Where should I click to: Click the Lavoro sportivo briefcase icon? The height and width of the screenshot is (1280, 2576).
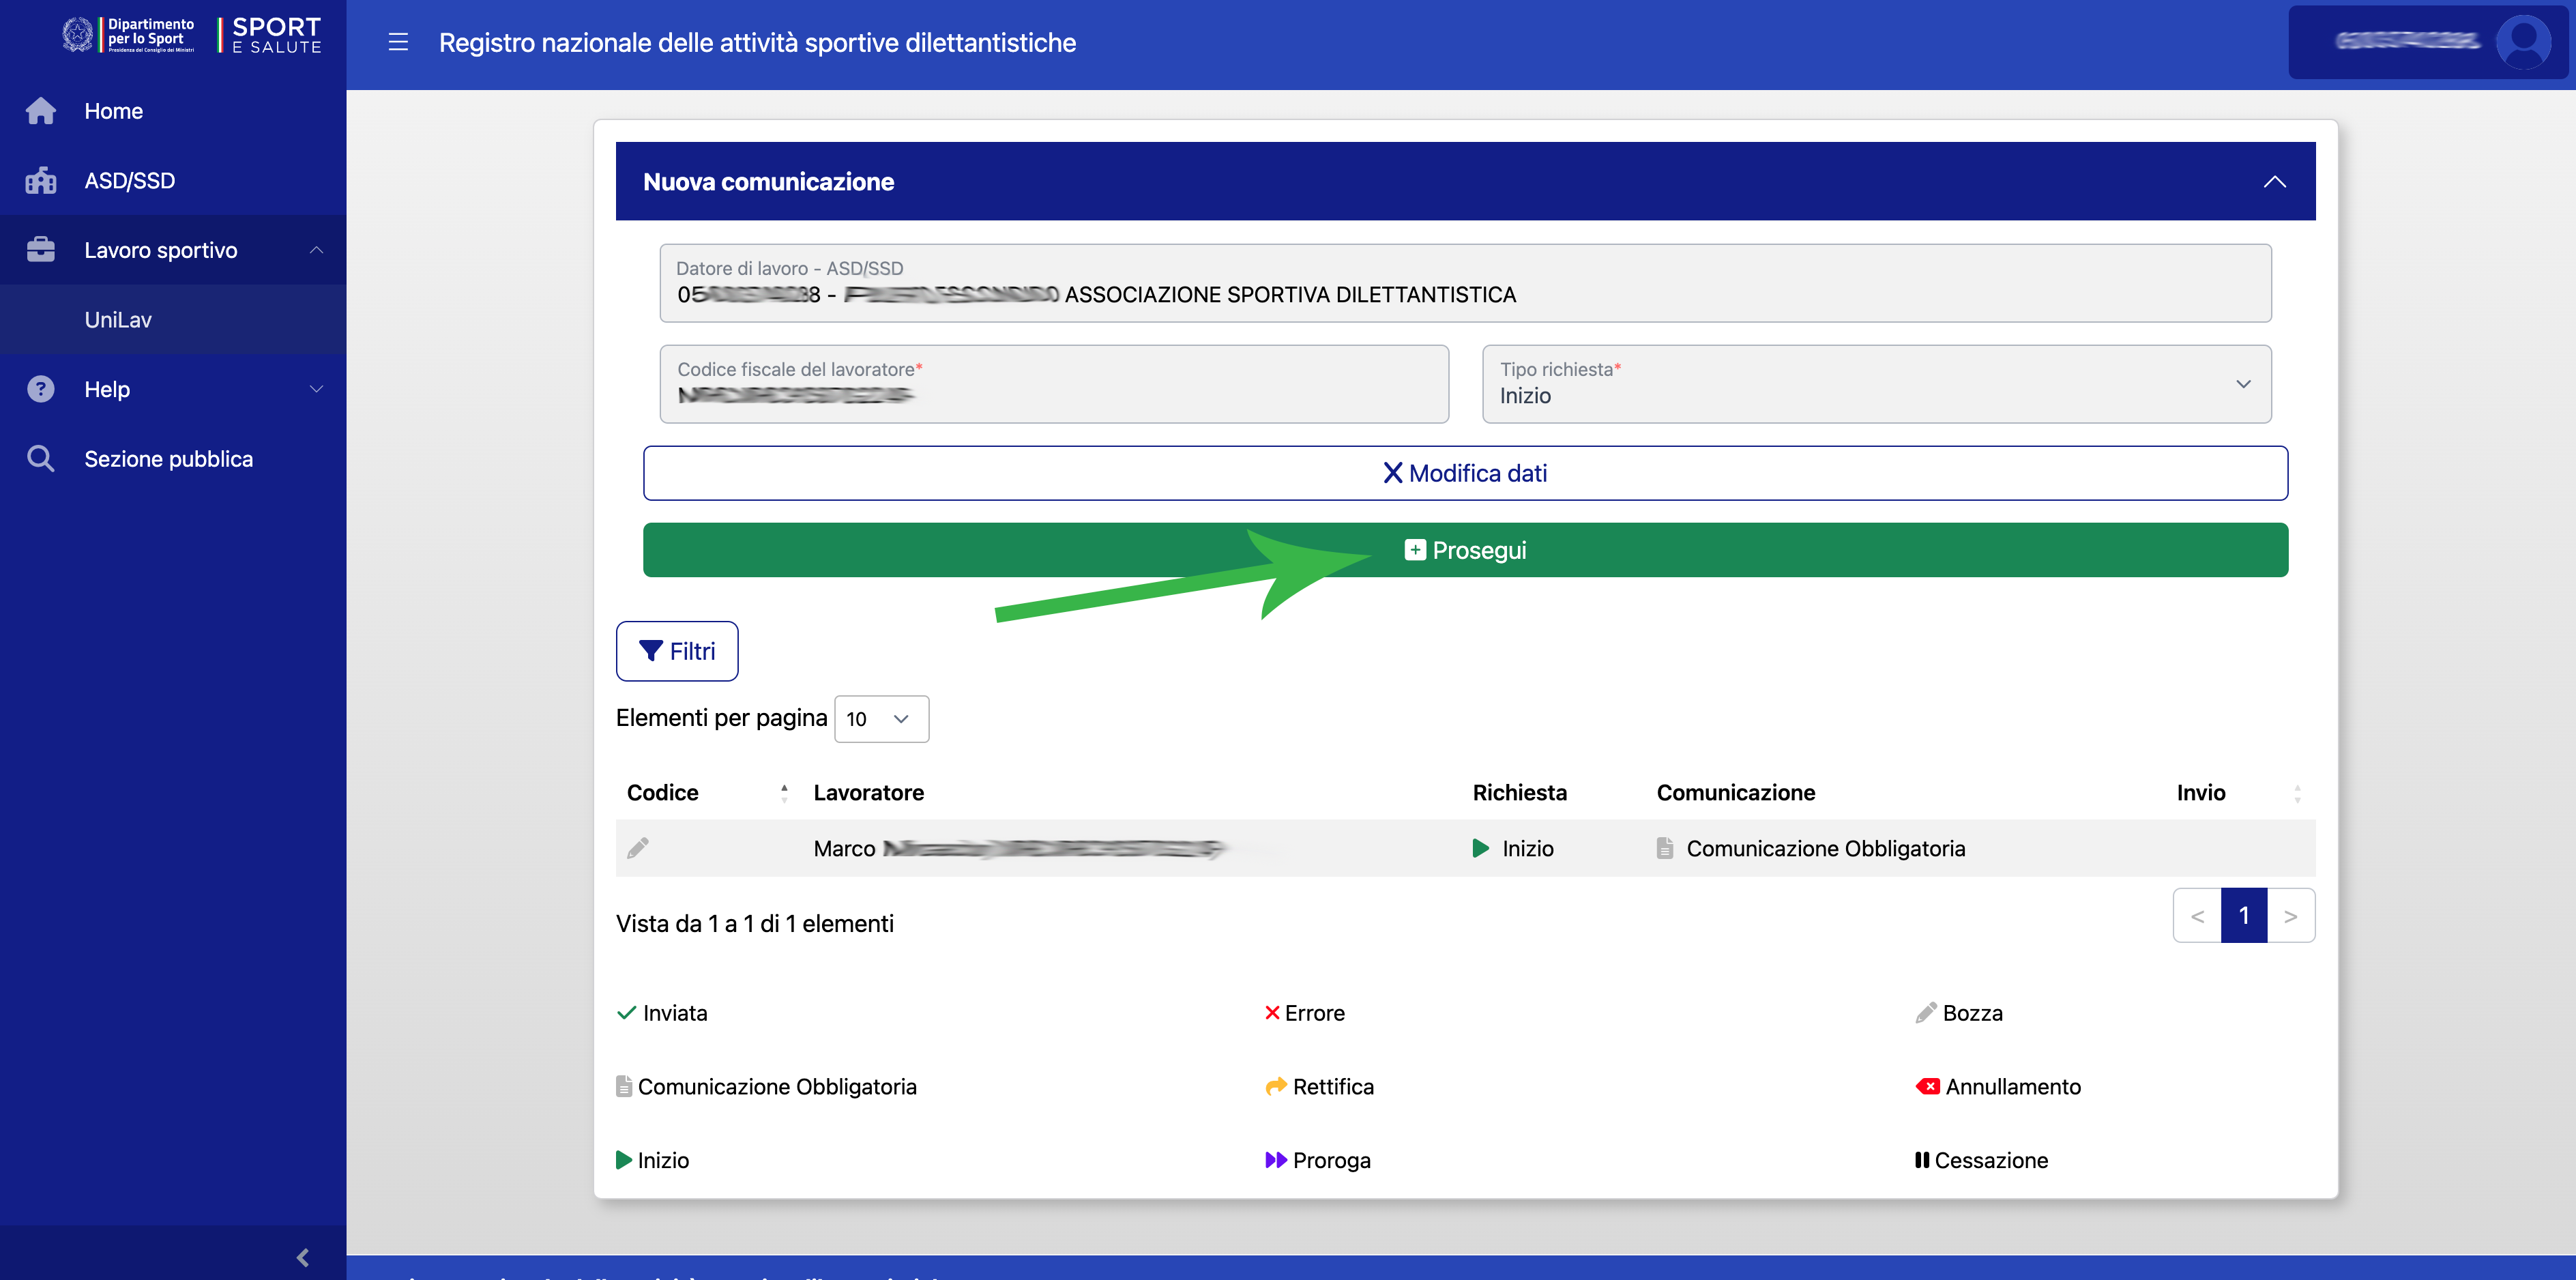[41, 250]
